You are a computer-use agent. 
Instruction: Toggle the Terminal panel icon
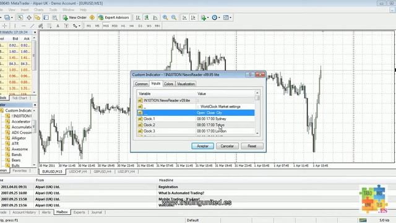click(46, 17)
